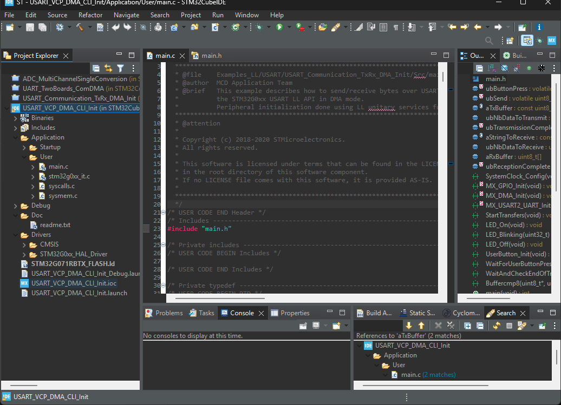Switch to Device Configuration Tool MX perspective
The height and width of the screenshot is (405, 561).
[x=552, y=41]
